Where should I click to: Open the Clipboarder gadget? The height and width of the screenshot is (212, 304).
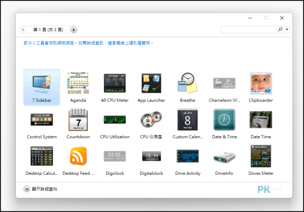[261, 83]
